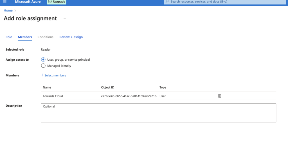288x159 pixels.
Task: Click the Description field label
Action: pyautogui.click(x=14, y=106)
